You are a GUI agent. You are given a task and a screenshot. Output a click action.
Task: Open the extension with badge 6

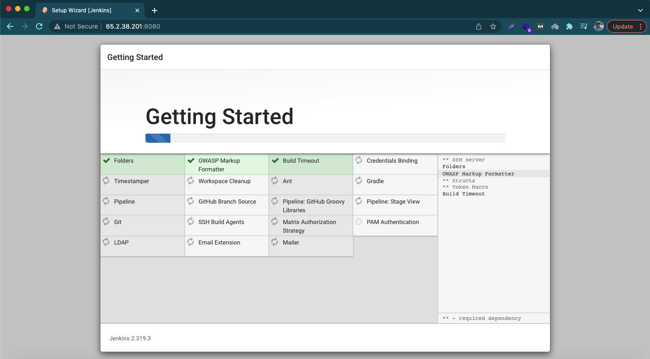pyautogui.click(x=526, y=27)
